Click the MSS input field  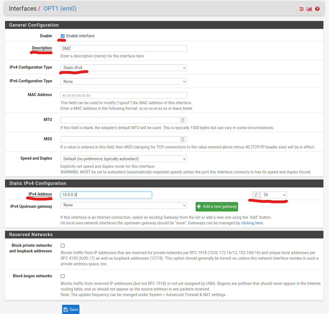pos(124,139)
